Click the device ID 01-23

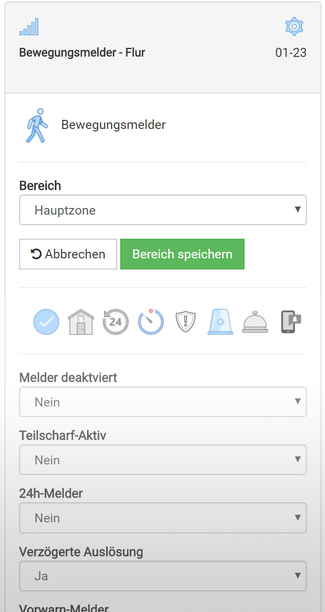tap(291, 52)
